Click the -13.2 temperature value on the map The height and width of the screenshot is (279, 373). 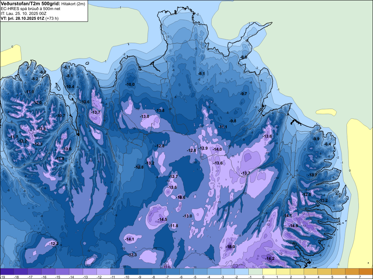[x=150, y=163]
